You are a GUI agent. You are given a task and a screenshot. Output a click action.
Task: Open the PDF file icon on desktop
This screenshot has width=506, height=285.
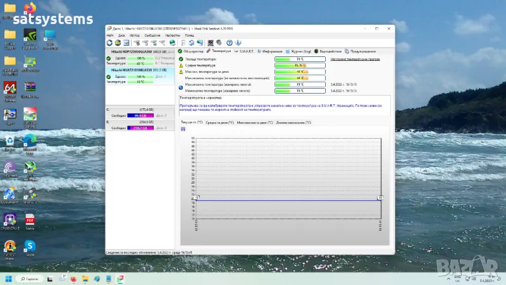(29, 220)
